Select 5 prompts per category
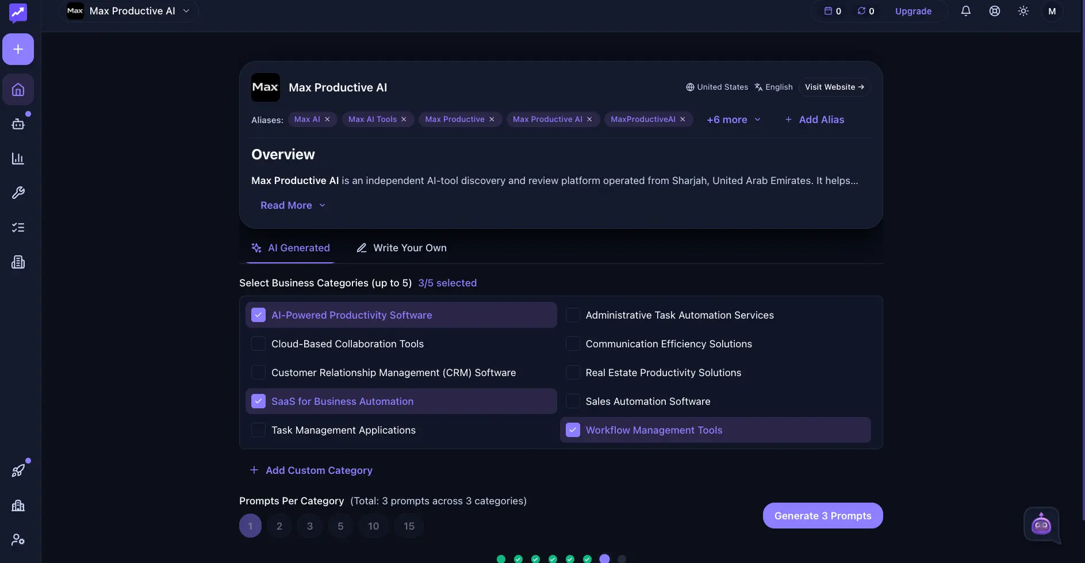The image size is (1085, 563). tap(340, 526)
